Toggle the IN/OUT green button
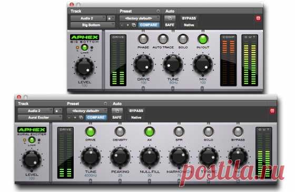The height and width of the screenshot is (192, 295). (x=203, y=39)
